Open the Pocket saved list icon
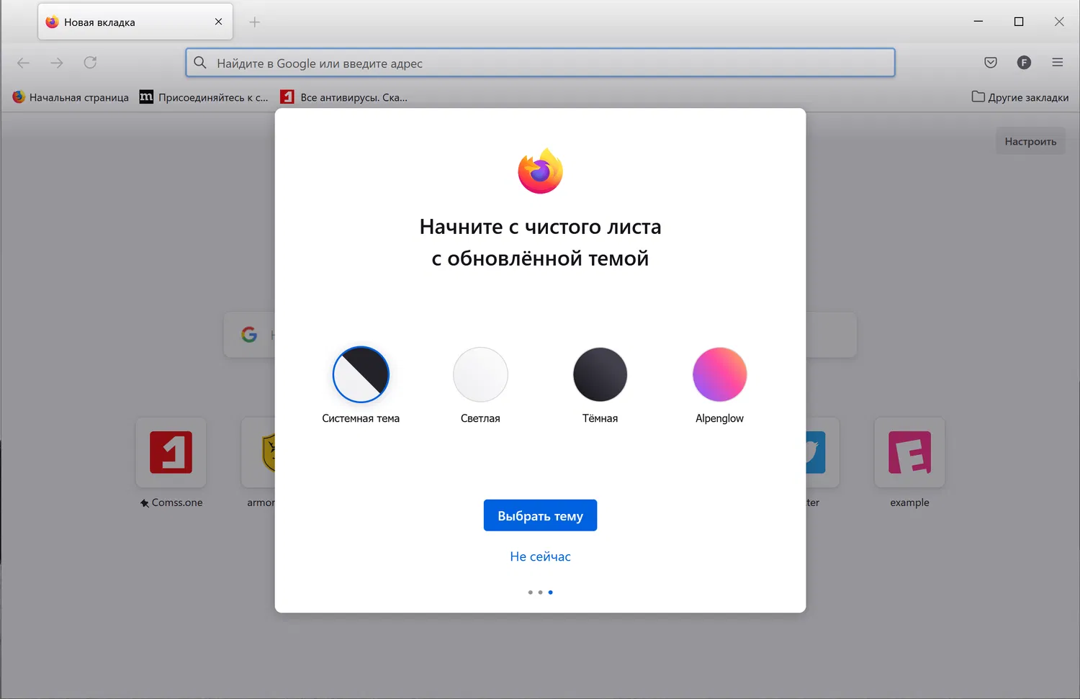 [x=991, y=63]
